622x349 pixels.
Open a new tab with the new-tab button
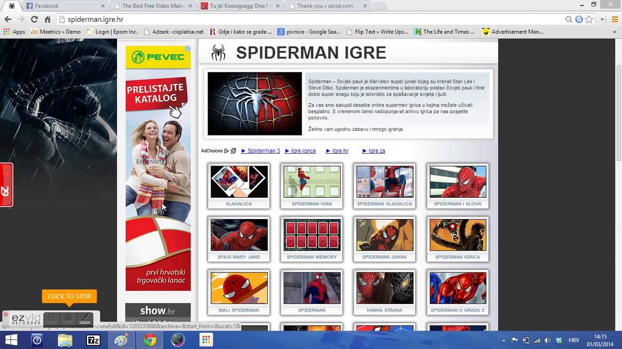point(380,6)
